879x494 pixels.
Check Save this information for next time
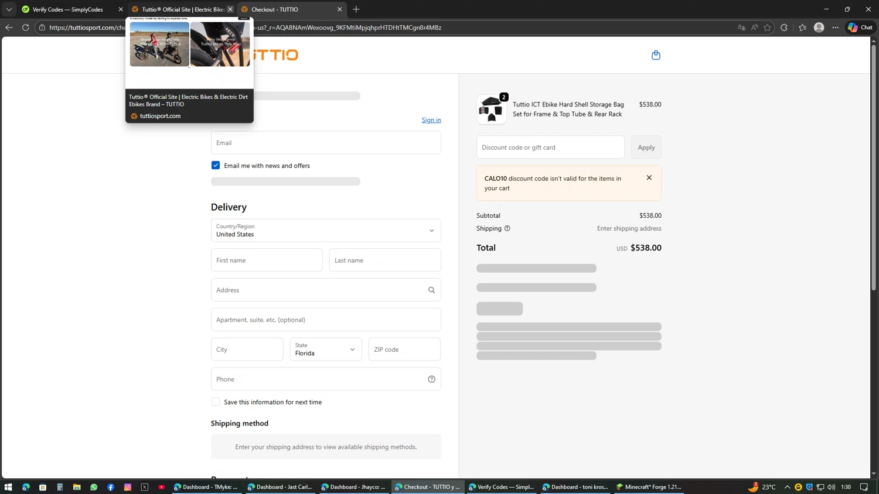pos(216,402)
